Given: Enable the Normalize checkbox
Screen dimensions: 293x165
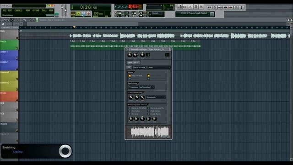Looking at the screenshot, I should click(130, 111).
